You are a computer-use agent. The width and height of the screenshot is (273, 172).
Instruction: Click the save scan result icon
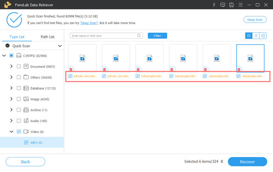[232, 5]
